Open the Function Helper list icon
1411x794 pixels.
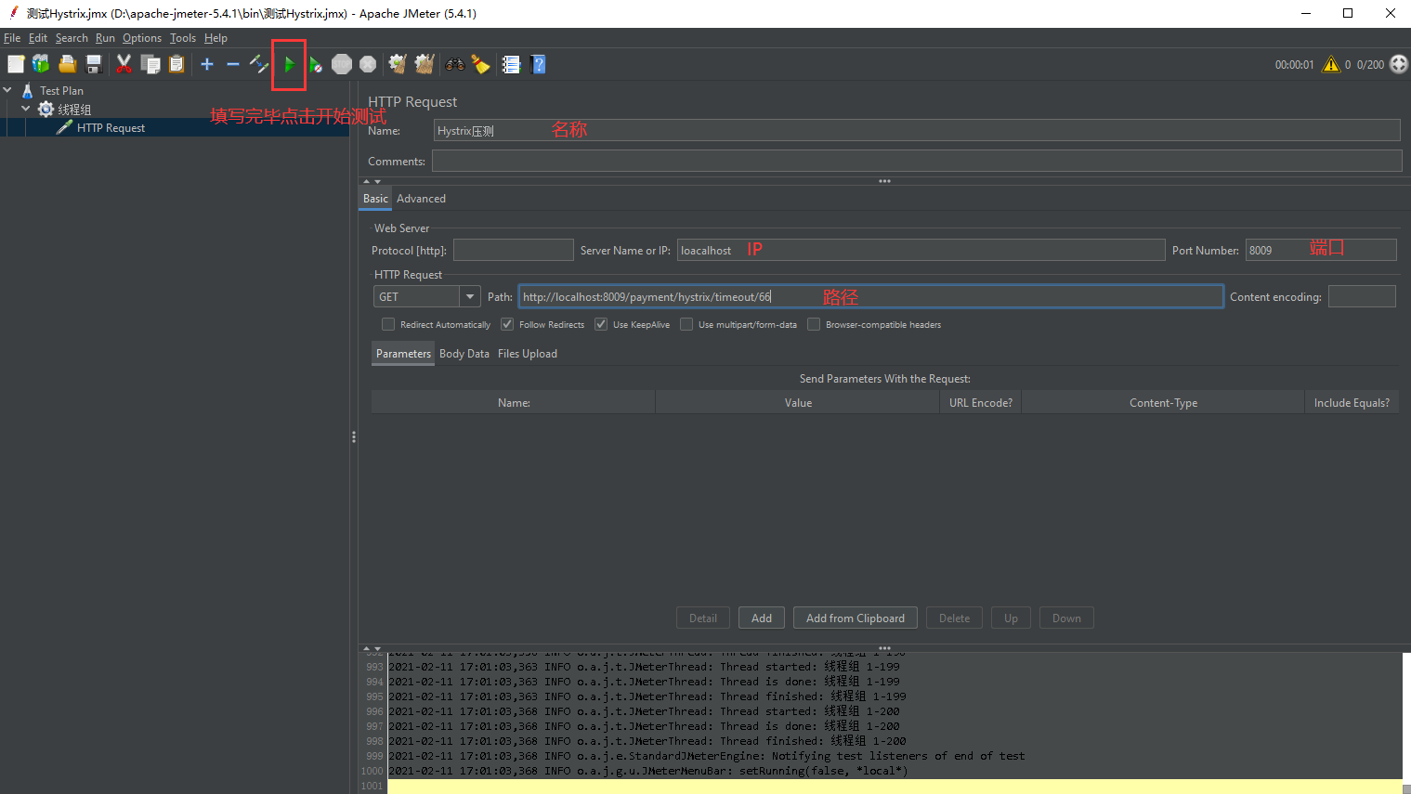point(511,64)
